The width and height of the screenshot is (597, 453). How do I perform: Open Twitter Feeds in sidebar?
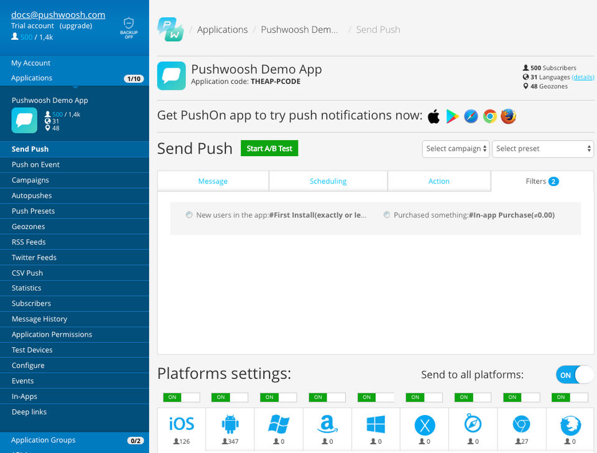75,258
